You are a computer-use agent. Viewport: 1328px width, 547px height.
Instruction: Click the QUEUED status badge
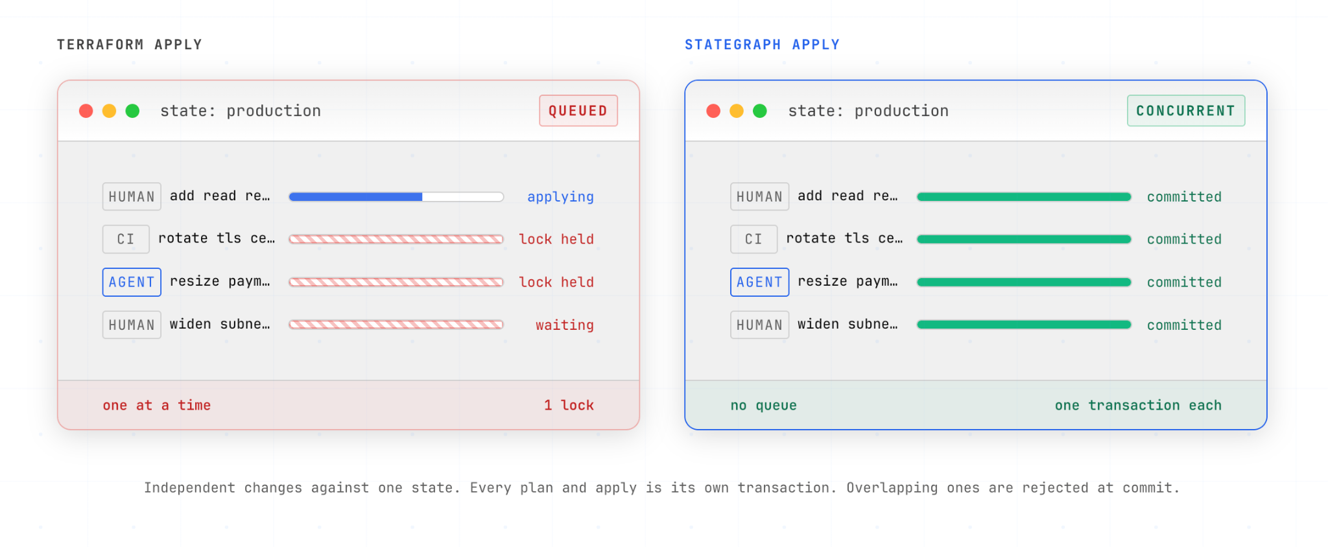(578, 111)
